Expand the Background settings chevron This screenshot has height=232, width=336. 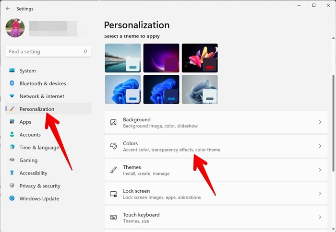(x=320, y=123)
